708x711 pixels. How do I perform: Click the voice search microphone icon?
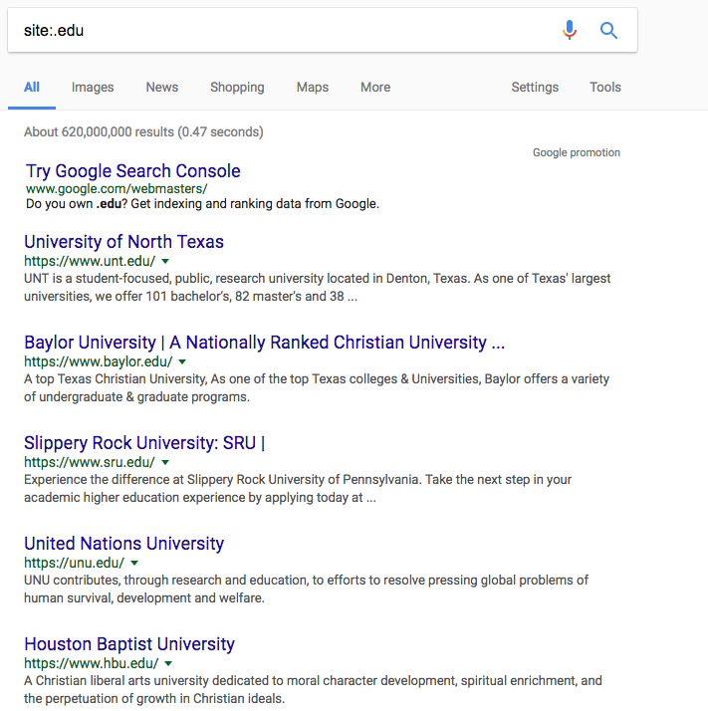[570, 31]
